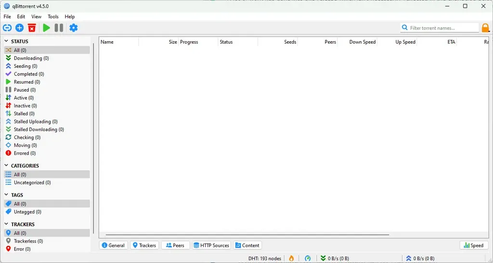Sort by the Size column header
The width and height of the screenshot is (493, 263).
click(159, 42)
